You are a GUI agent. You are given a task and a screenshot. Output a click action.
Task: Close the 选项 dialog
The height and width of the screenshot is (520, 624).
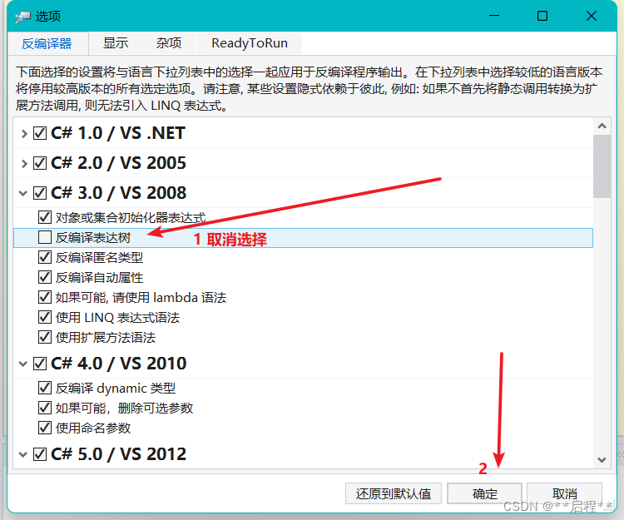click(x=592, y=16)
